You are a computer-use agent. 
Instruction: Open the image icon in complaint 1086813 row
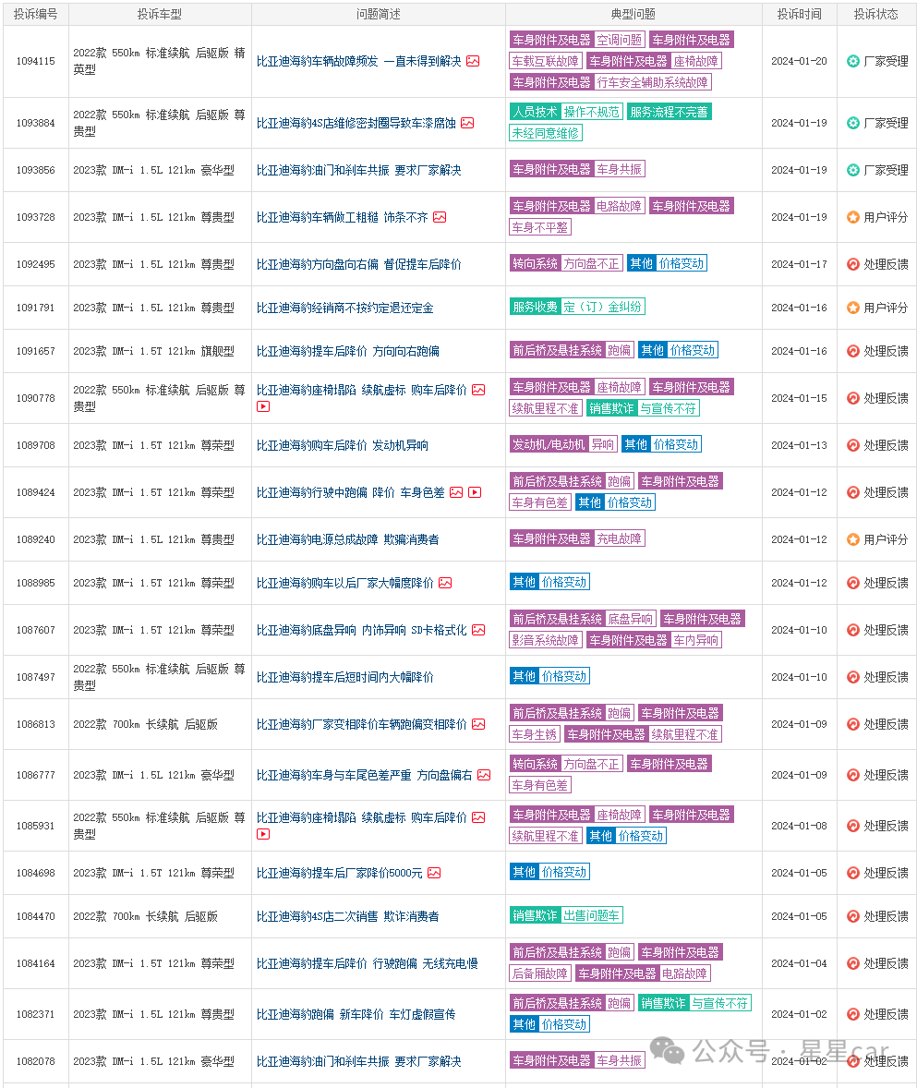point(478,724)
